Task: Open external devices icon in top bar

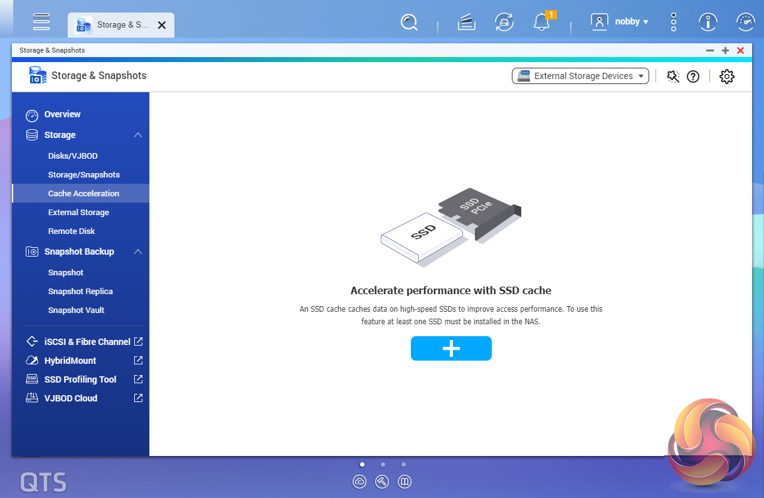Action: 504,23
